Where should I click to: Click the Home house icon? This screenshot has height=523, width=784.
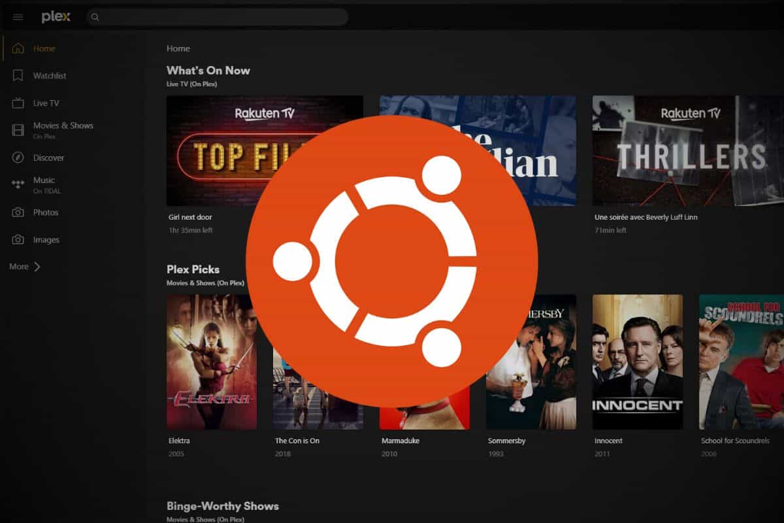click(18, 48)
